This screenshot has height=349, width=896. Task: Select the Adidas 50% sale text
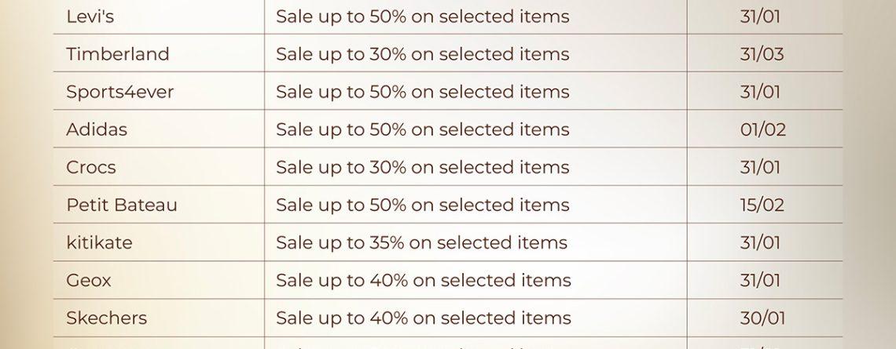[x=422, y=129]
